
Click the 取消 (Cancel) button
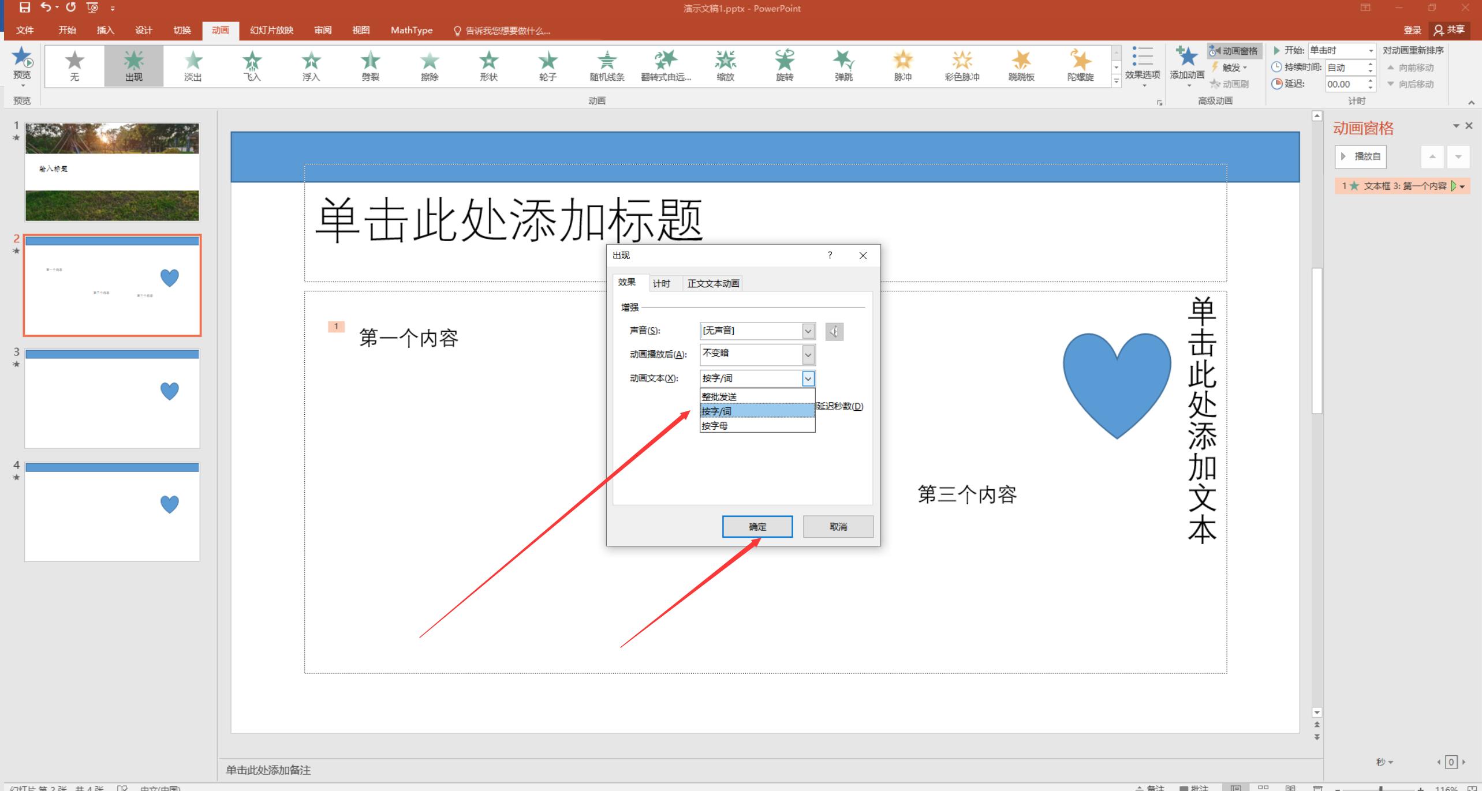point(838,526)
